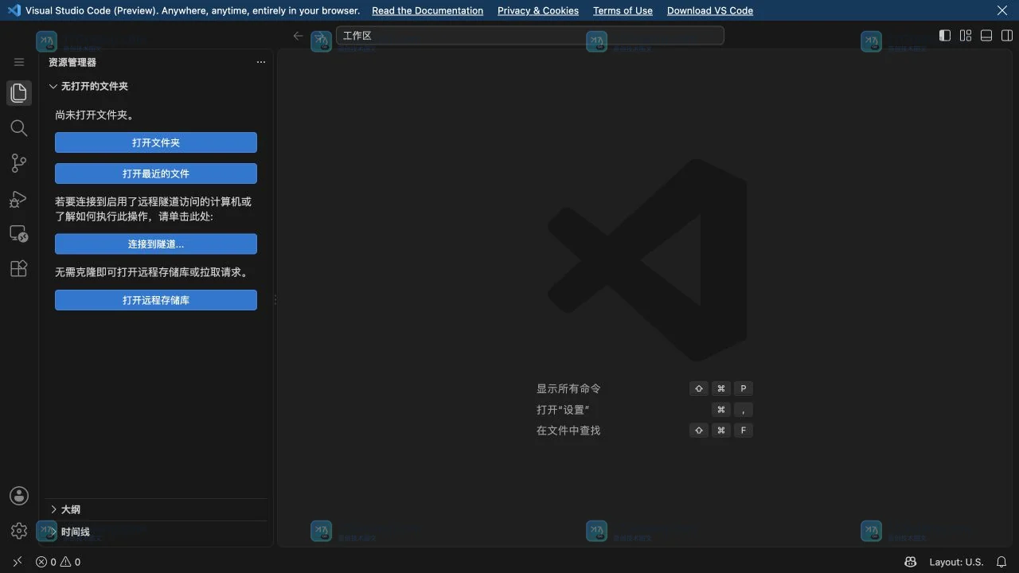Open the Privacy & Cookies link
Screen dimensions: 1019x573
538,10
